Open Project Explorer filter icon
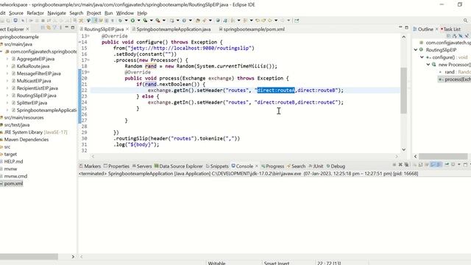Screen dimensions: 471x265 tap(55, 28)
